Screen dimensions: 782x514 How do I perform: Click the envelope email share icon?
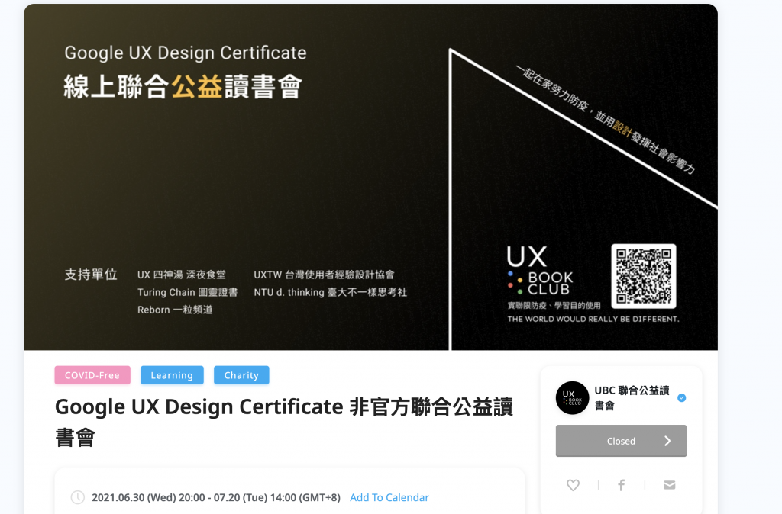(669, 484)
